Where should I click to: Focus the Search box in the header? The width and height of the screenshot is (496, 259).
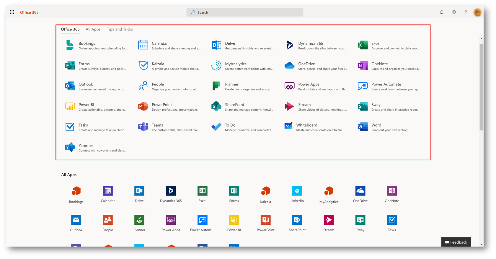pyautogui.click(x=245, y=12)
